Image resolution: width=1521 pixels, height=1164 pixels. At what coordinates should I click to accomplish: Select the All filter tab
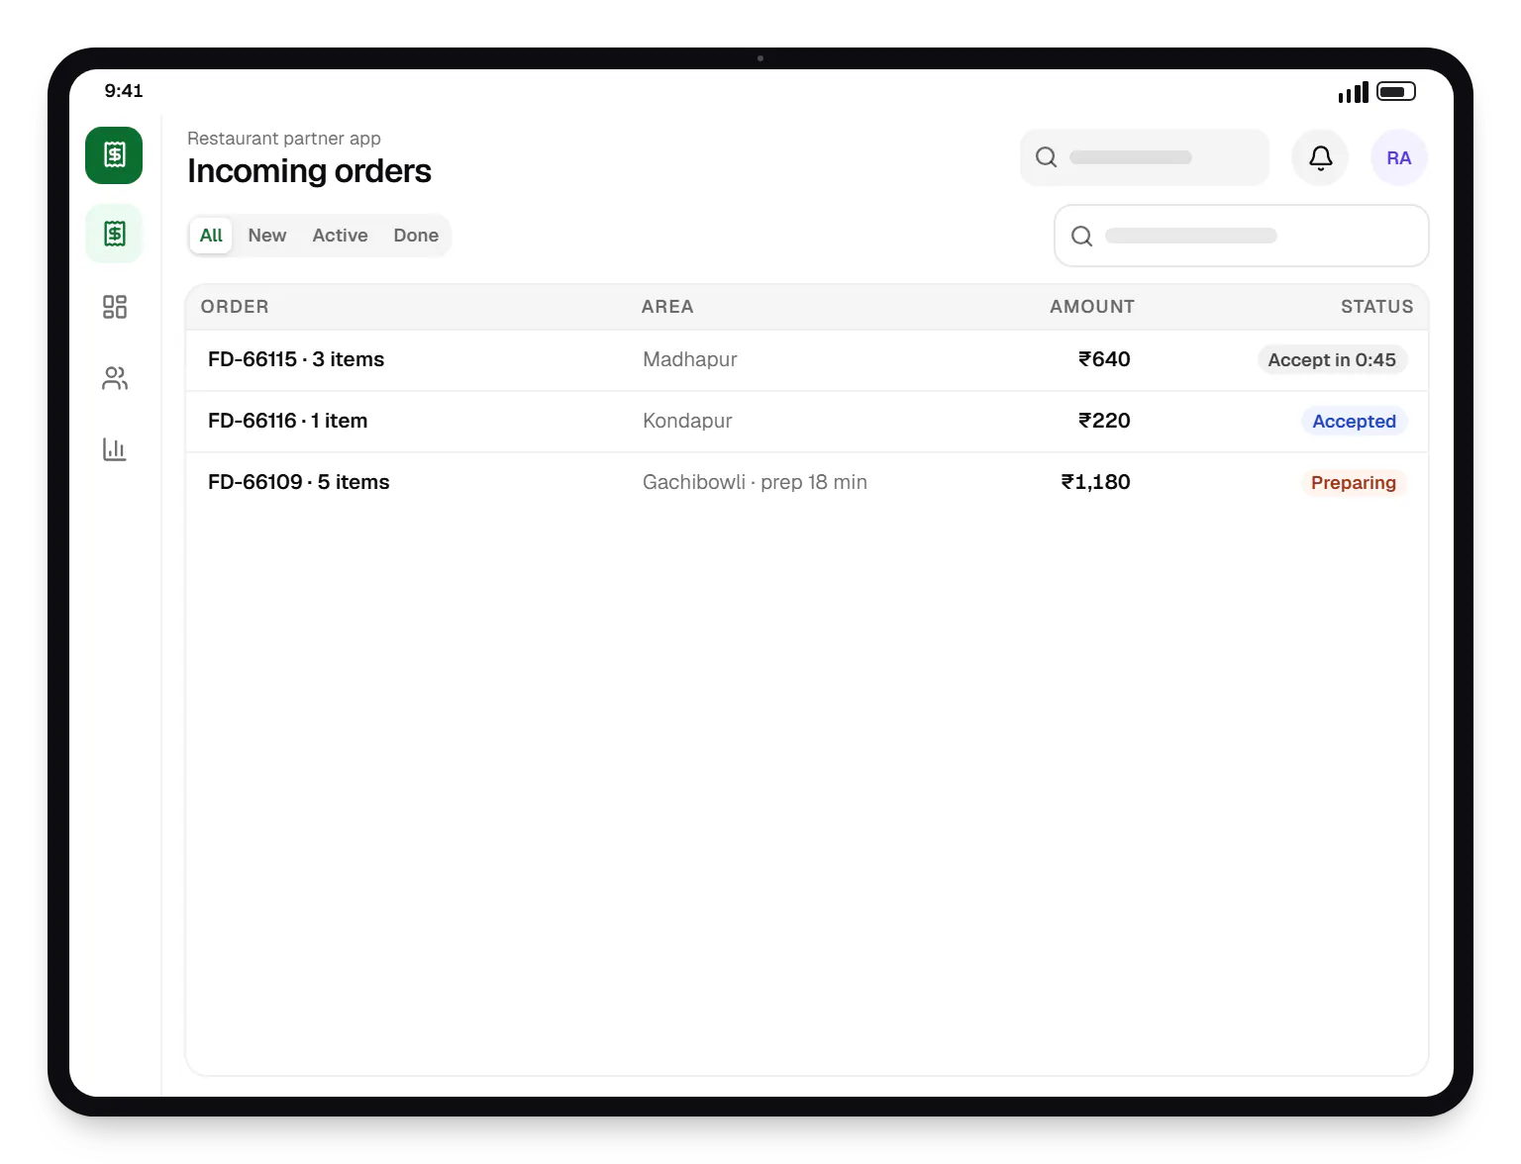tap(211, 236)
